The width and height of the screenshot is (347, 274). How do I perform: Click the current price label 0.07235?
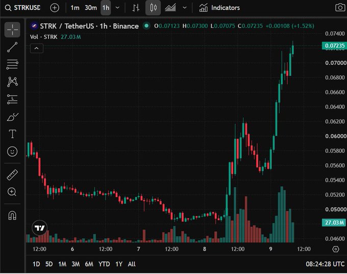coord(334,46)
